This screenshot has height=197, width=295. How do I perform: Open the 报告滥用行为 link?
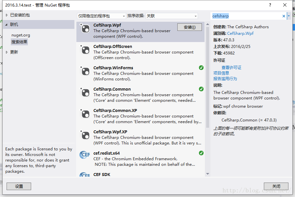pos(225,78)
